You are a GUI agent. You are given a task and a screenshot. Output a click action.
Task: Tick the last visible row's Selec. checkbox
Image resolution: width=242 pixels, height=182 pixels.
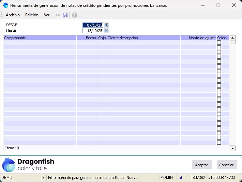(219, 143)
